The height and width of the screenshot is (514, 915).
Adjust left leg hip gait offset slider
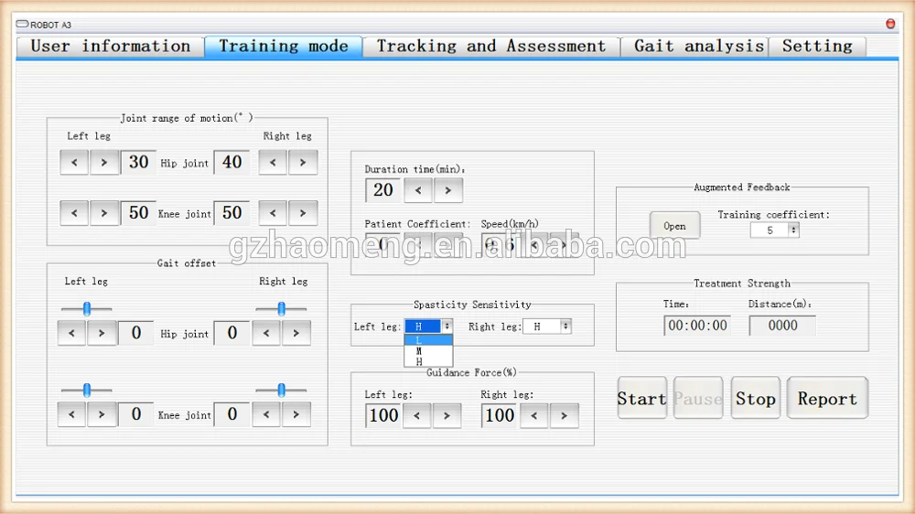87,309
